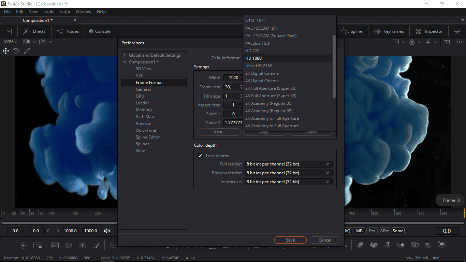This screenshot has height=262, width=466.
Task: Add a 3D image plane node
Action: (x=360, y=245)
